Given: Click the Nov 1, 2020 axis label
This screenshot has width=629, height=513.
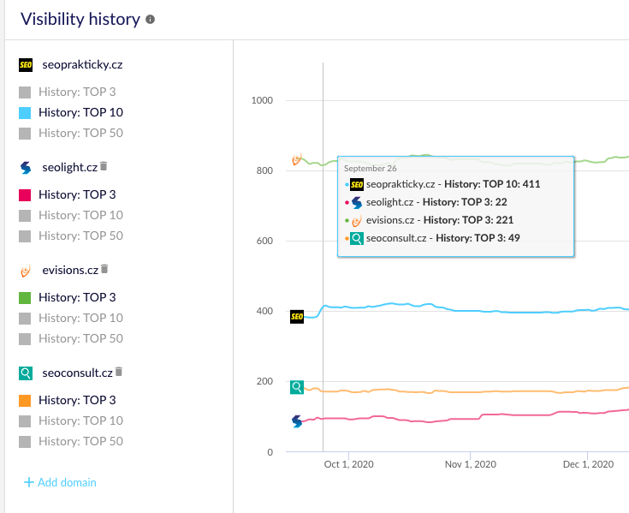Looking at the screenshot, I should coord(470,464).
